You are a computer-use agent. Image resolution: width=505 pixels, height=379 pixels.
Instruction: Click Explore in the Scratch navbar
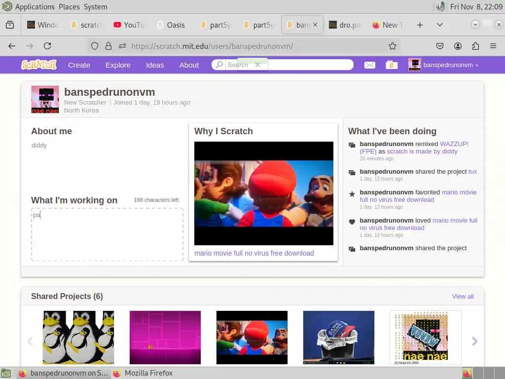point(118,65)
